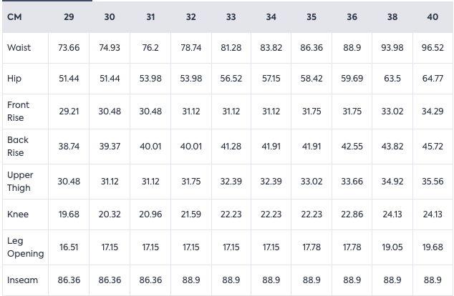Click the CM unit header cell
Viewport: 454px width, 296px height.
tap(14, 17)
